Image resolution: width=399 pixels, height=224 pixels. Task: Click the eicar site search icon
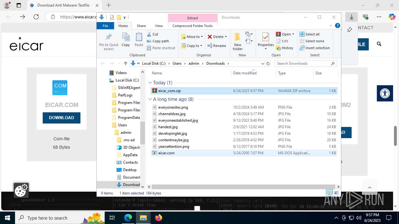(x=379, y=44)
